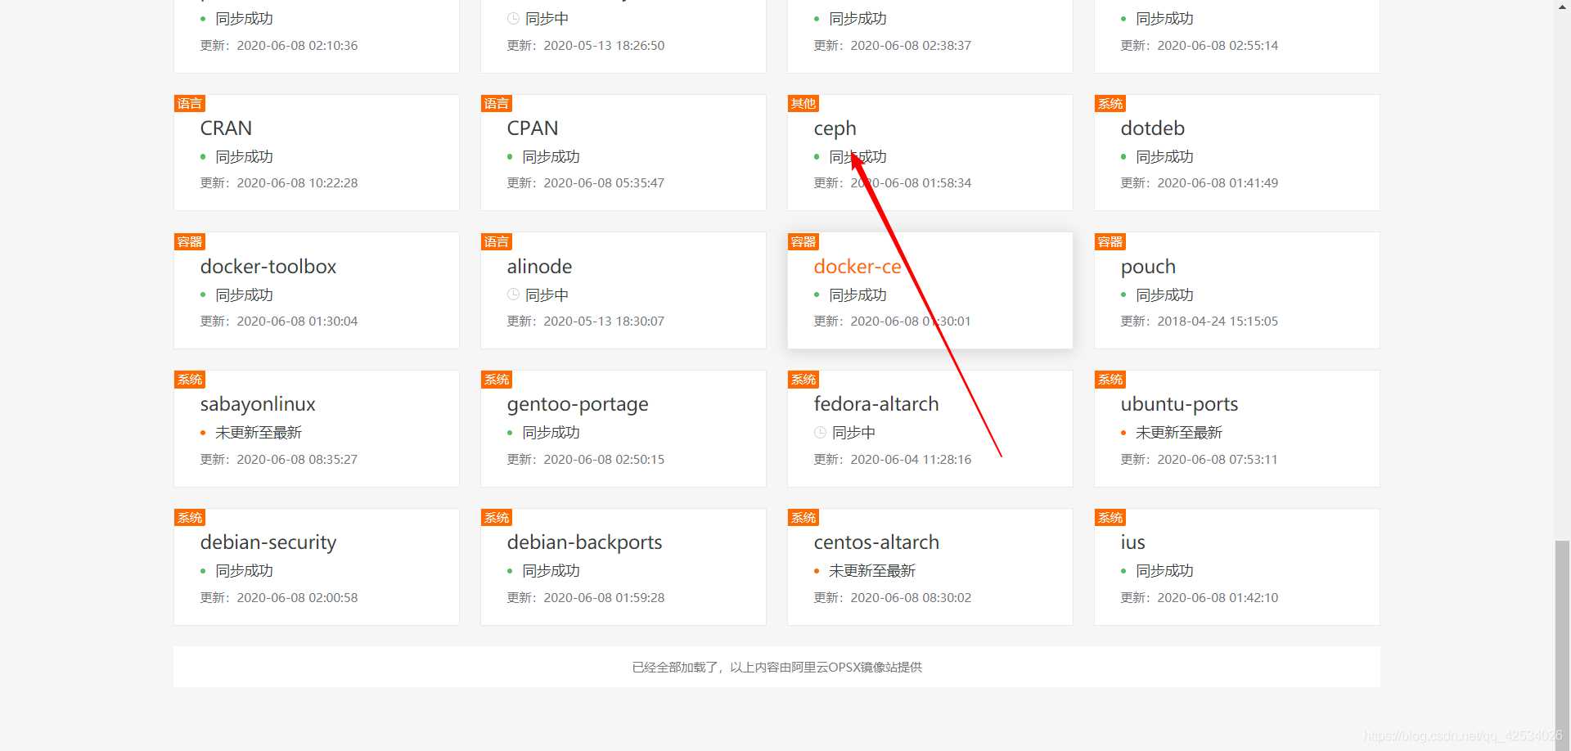Click the 系统 tag on debian-security card
The height and width of the screenshot is (751, 1571).
(x=190, y=518)
